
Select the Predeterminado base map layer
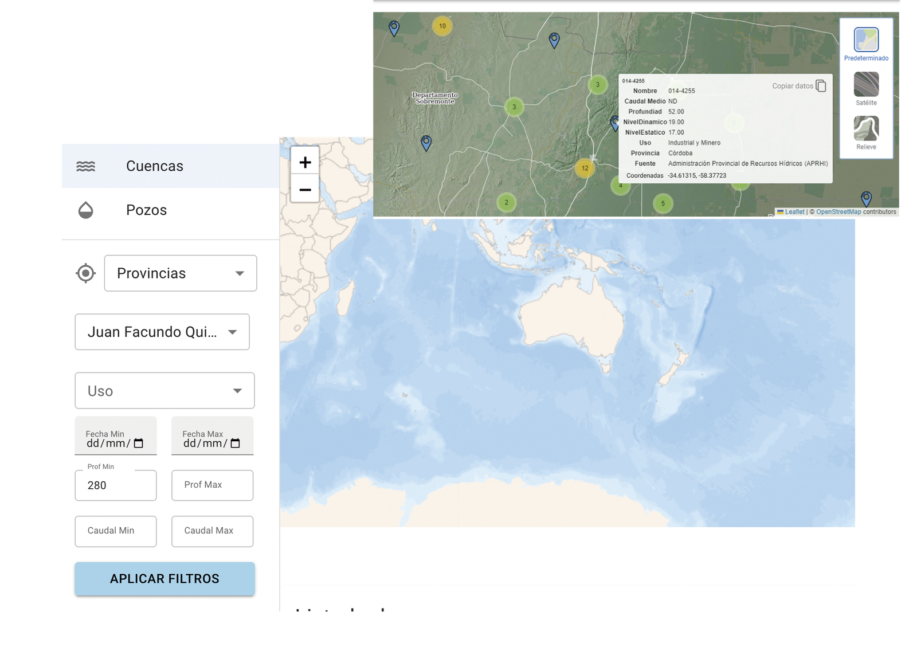(x=866, y=40)
